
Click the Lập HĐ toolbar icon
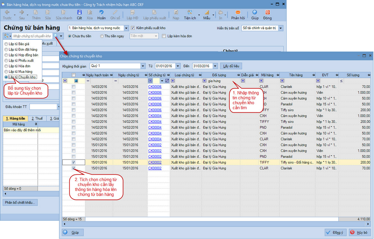point(132,12)
